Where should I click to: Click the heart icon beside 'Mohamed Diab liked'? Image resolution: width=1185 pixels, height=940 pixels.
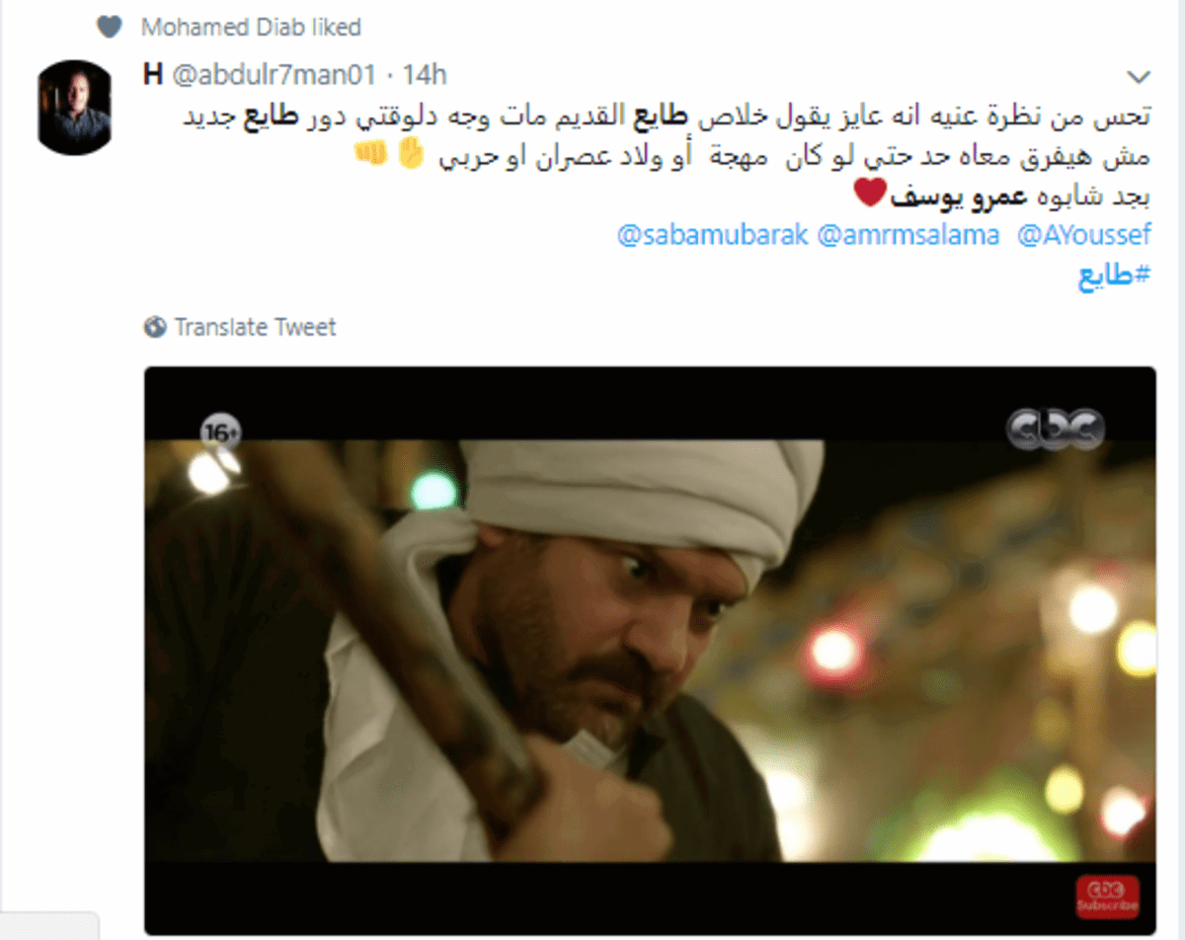(x=110, y=27)
